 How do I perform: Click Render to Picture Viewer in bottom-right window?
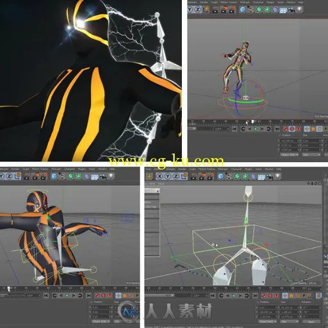(x=202, y=176)
